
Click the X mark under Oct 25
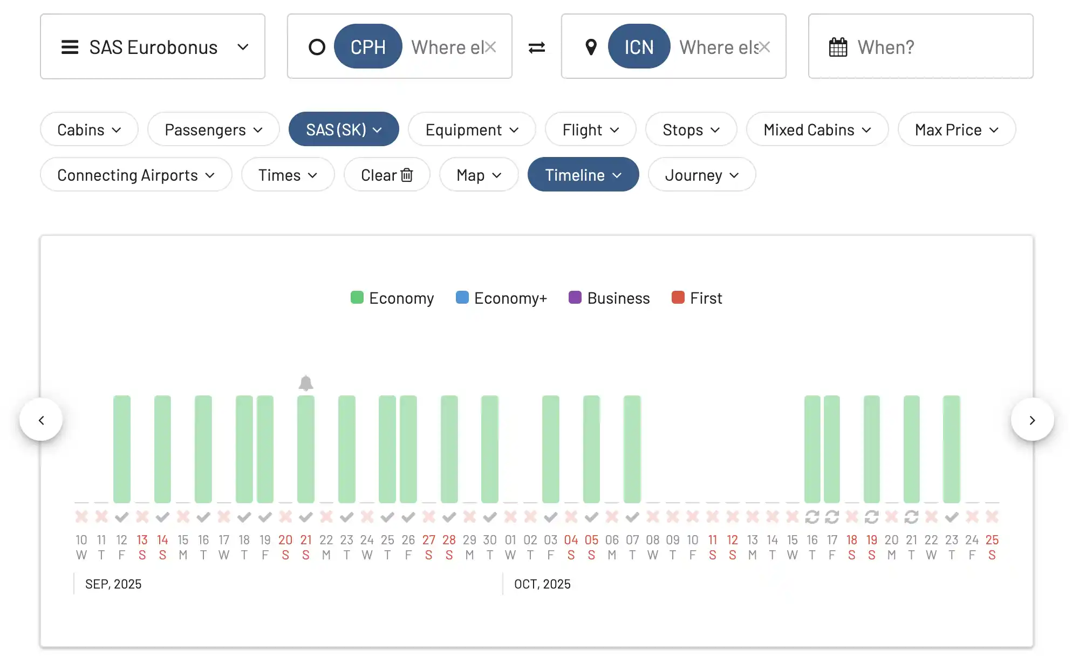(x=992, y=517)
